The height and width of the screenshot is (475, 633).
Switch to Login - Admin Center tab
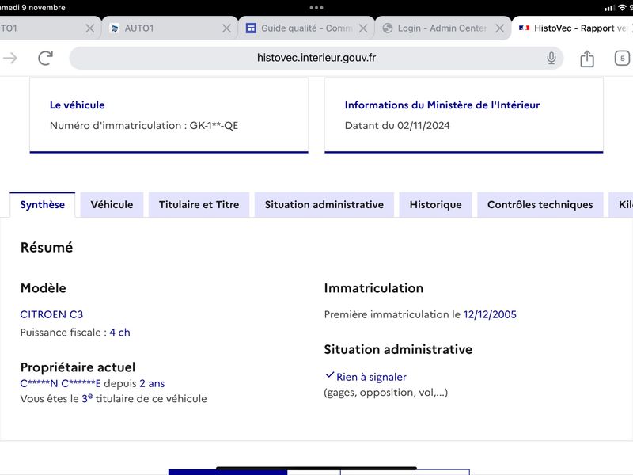(x=443, y=28)
